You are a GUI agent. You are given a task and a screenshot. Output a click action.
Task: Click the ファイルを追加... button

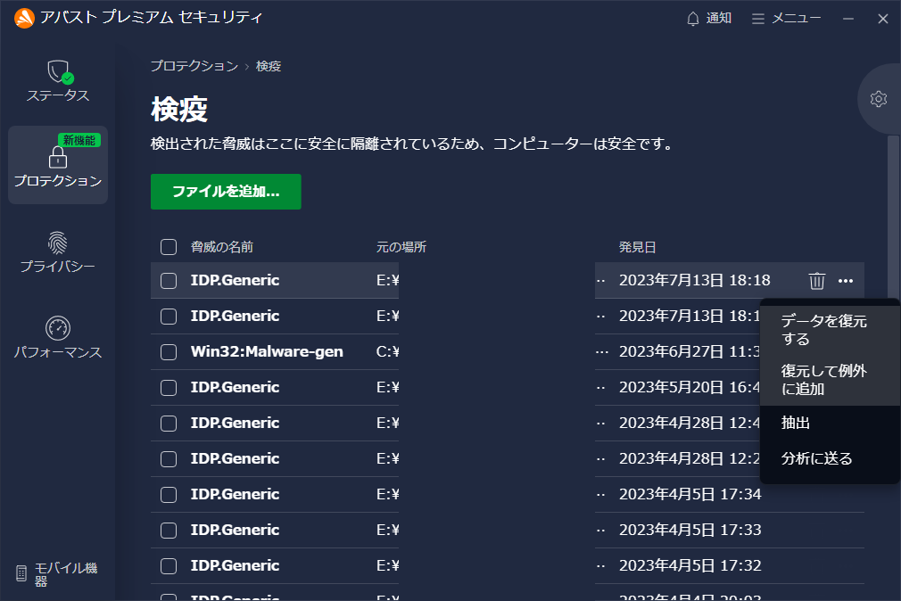click(226, 192)
